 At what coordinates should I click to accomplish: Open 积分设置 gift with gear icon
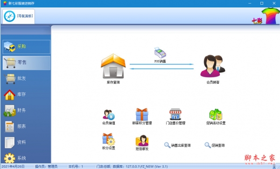coord(109,140)
